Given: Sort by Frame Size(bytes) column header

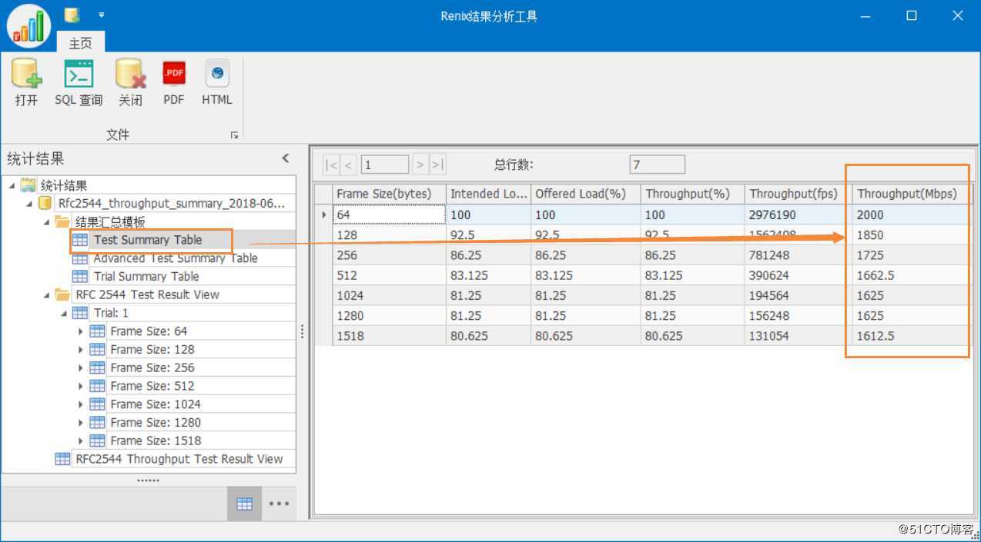Looking at the screenshot, I should pos(389,194).
